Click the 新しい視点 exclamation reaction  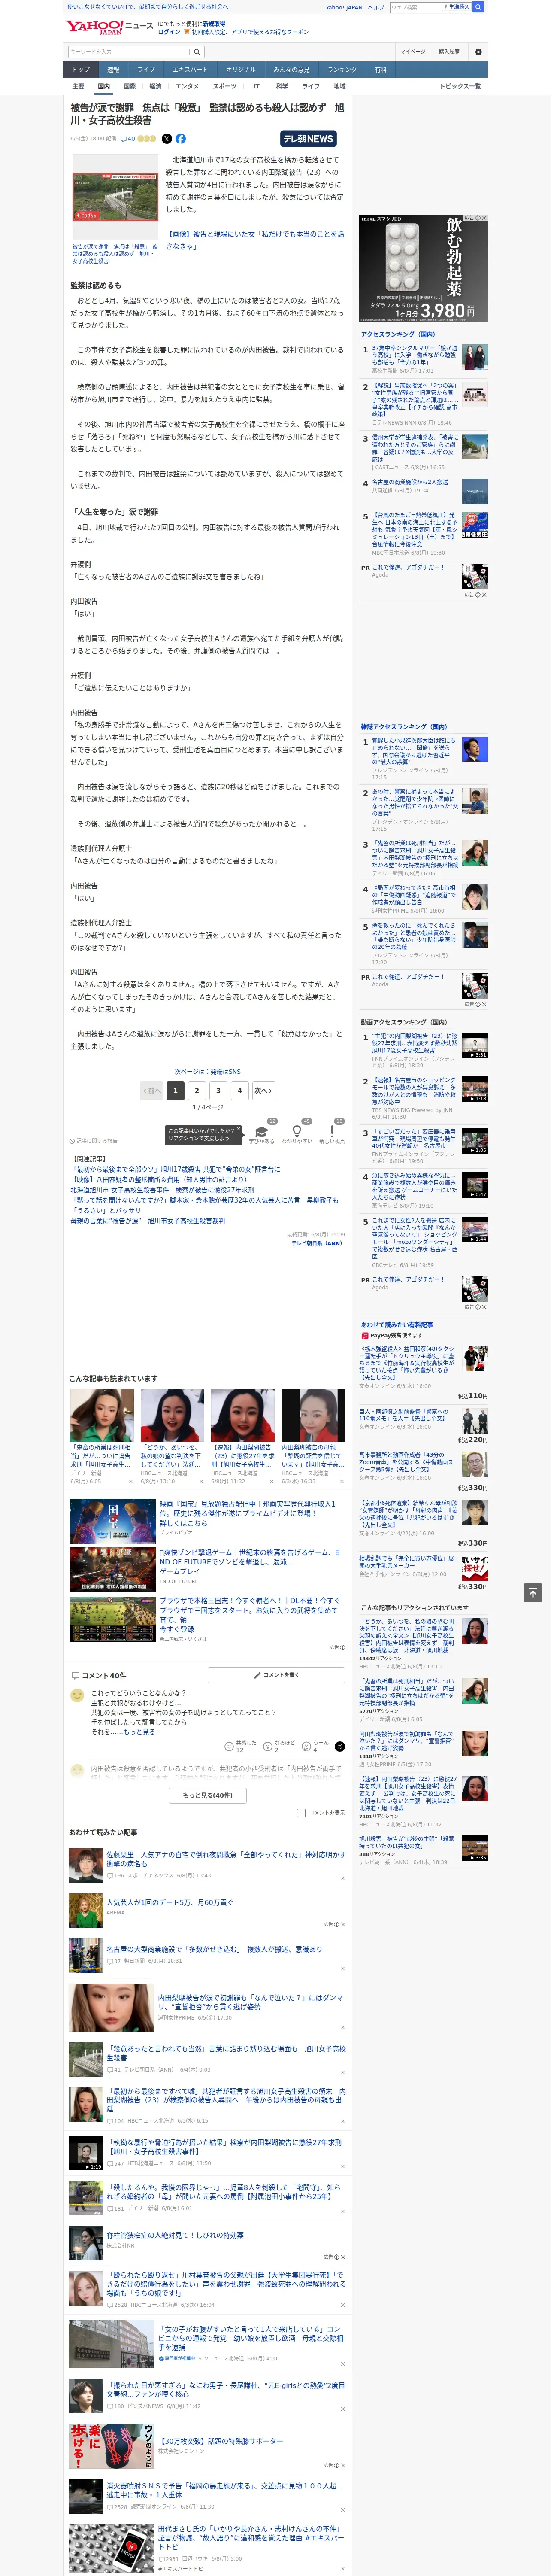(332, 1132)
